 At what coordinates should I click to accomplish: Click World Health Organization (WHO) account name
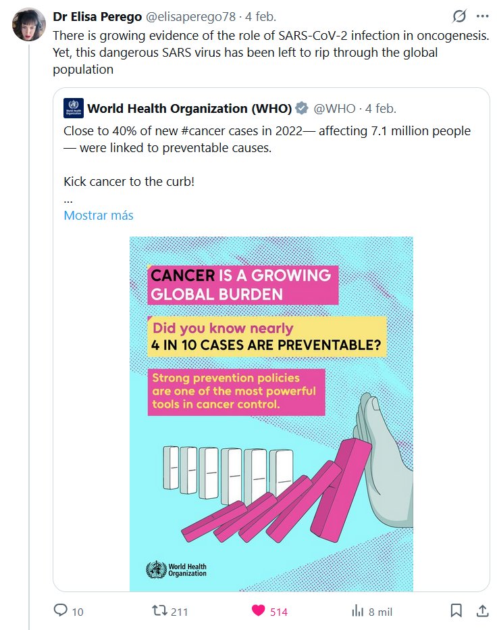(x=189, y=109)
